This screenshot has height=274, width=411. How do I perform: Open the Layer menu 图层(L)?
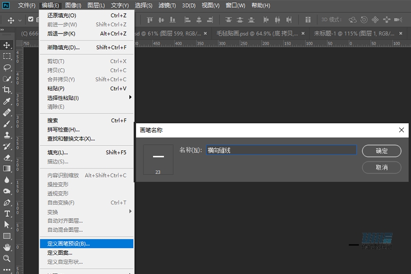tap(96, 6)
